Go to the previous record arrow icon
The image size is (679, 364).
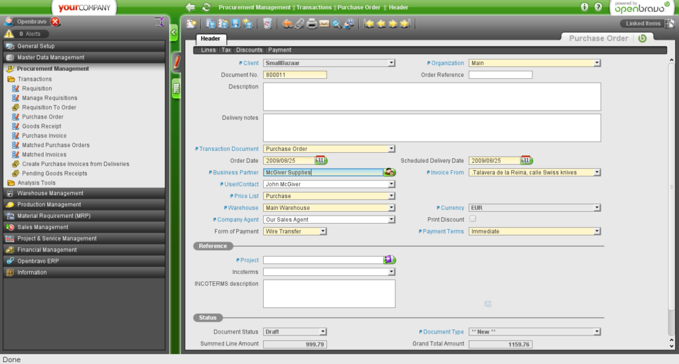point(381,24)
